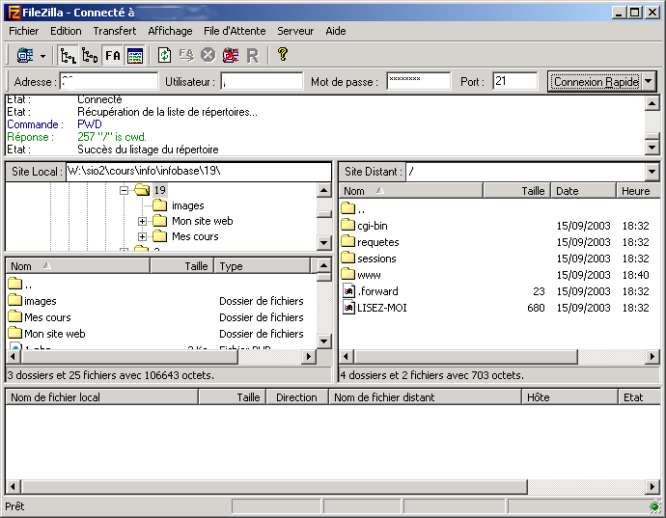This screenshot has width=666, height=518.
Task: Click queue Nom de fichier local header
Action: (x=102, y=397)
